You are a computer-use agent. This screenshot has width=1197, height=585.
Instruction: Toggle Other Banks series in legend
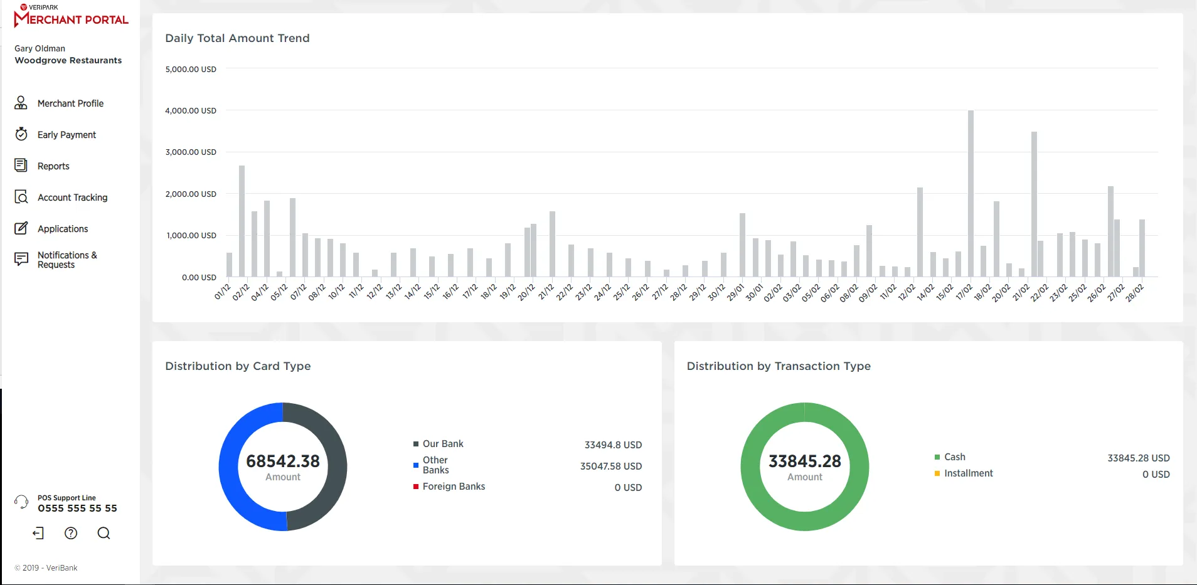435,465
